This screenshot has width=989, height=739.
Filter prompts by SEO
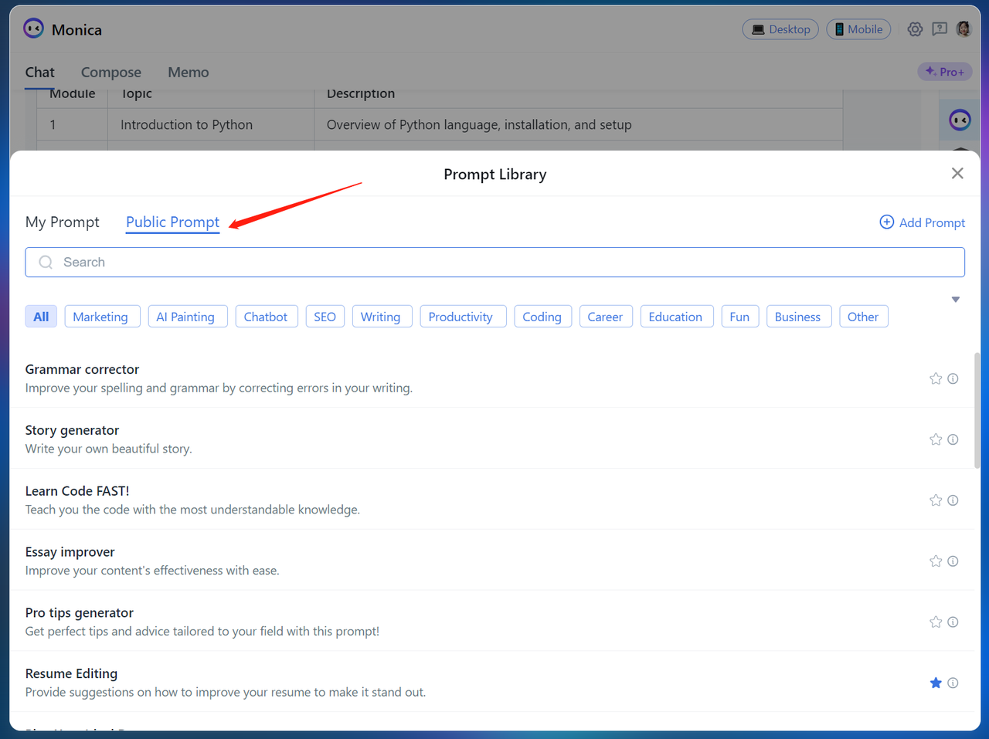click(x=325, y=317)
